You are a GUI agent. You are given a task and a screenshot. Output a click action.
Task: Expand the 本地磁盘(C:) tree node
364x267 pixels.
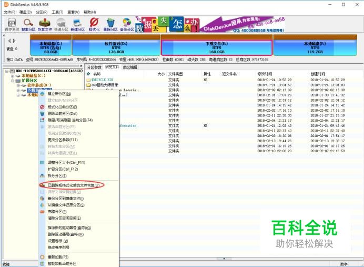coord(12,76)
